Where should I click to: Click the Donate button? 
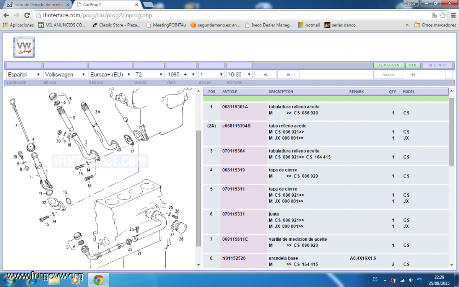pos(389,75)
